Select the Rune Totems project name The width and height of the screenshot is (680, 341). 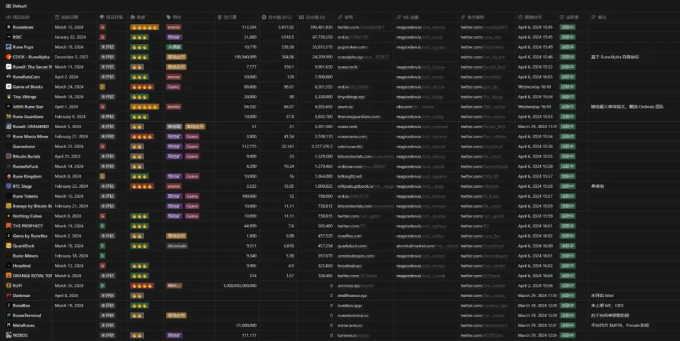(x=25, y=197)
